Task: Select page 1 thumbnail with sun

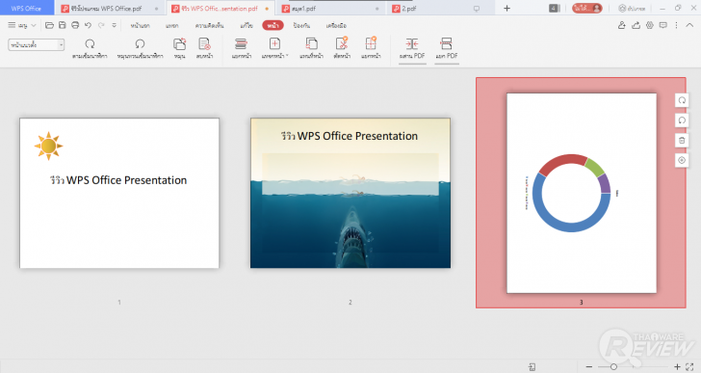Action: tap(119, 193)
